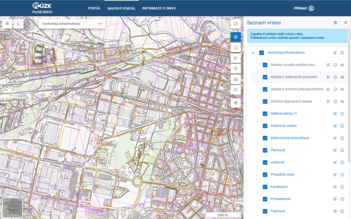
Task: Click the Zařízení dopravních staveb layer name
Action: pos(291,101)
